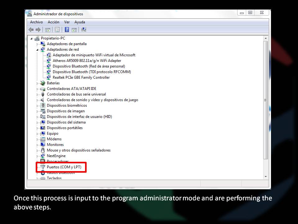This screenshot has width=298, height=224.
Task: Click the mouse icon for Mouse y otros dispositivos
Action: [43, 150]
